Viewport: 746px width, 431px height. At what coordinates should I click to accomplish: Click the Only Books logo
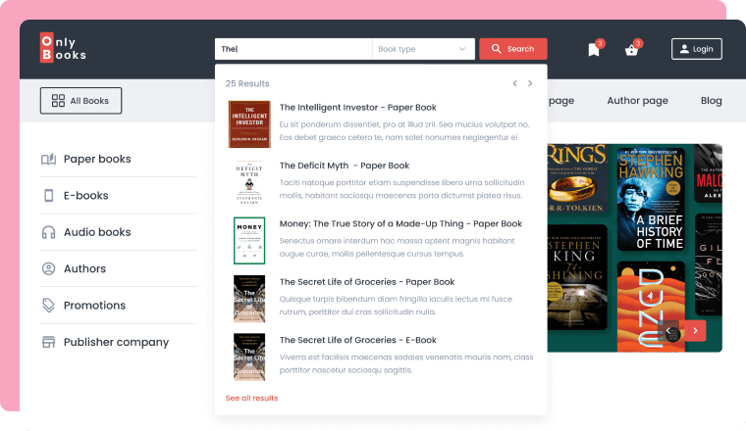[63, 47]
